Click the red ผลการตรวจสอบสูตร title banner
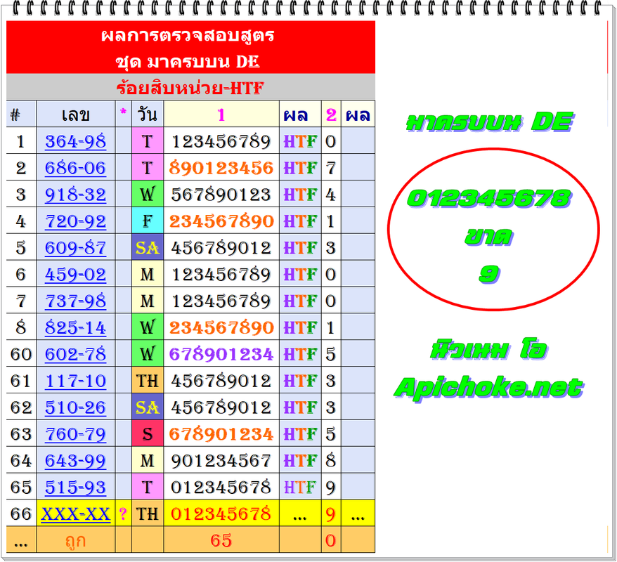617x562 pixels. click(x=190, y=47)
